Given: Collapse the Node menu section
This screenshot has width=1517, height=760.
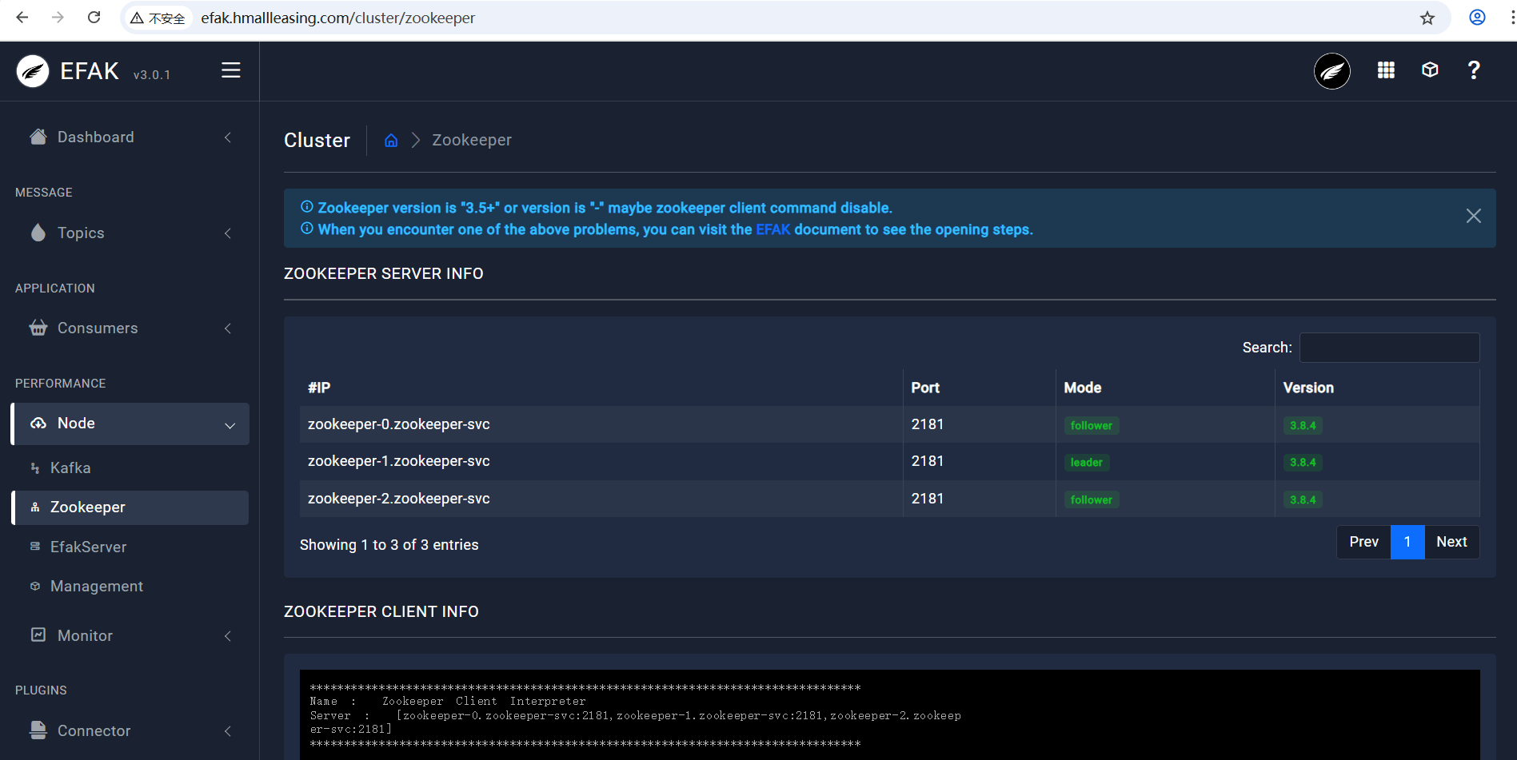Looking at the screenshot, I should click(x=130, y=424).
